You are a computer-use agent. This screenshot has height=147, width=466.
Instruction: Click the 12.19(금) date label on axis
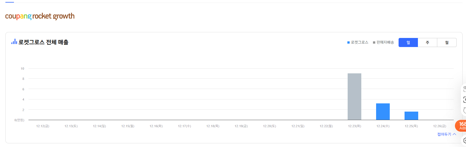click(241, 126)
